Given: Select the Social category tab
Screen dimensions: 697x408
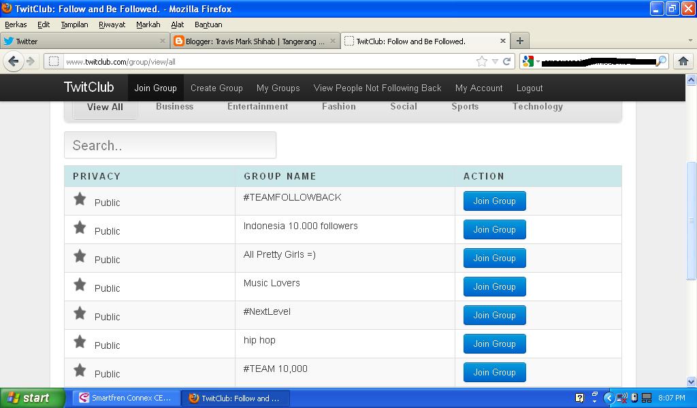Looking at the screenshot, I should [x=404, y=107].
